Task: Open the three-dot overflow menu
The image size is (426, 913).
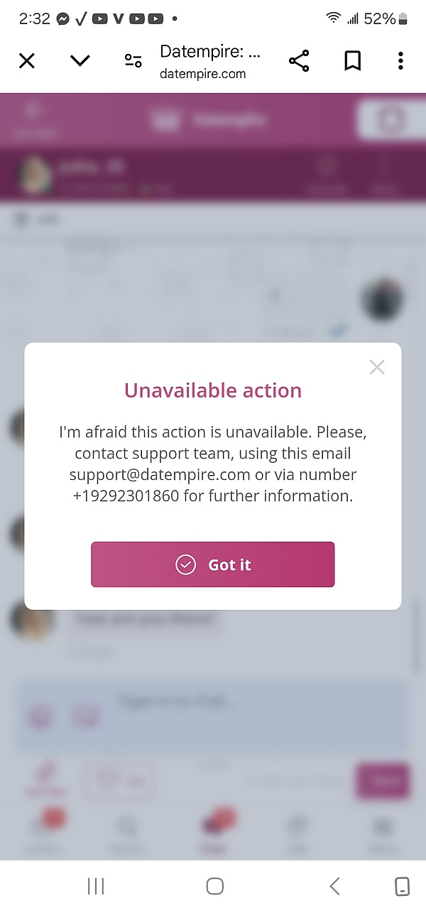Action: coord(400,61)
